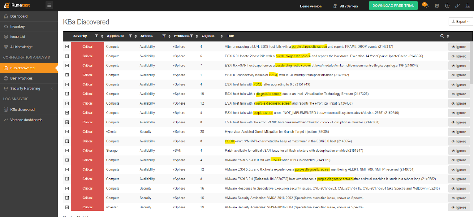474x217 pixels.
Task: Click the All vCenters icon
Action: pos(335,6)
